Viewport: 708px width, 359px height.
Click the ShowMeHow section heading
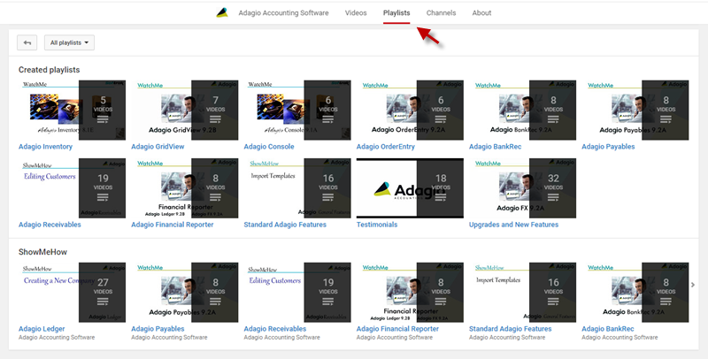point(42,252)
